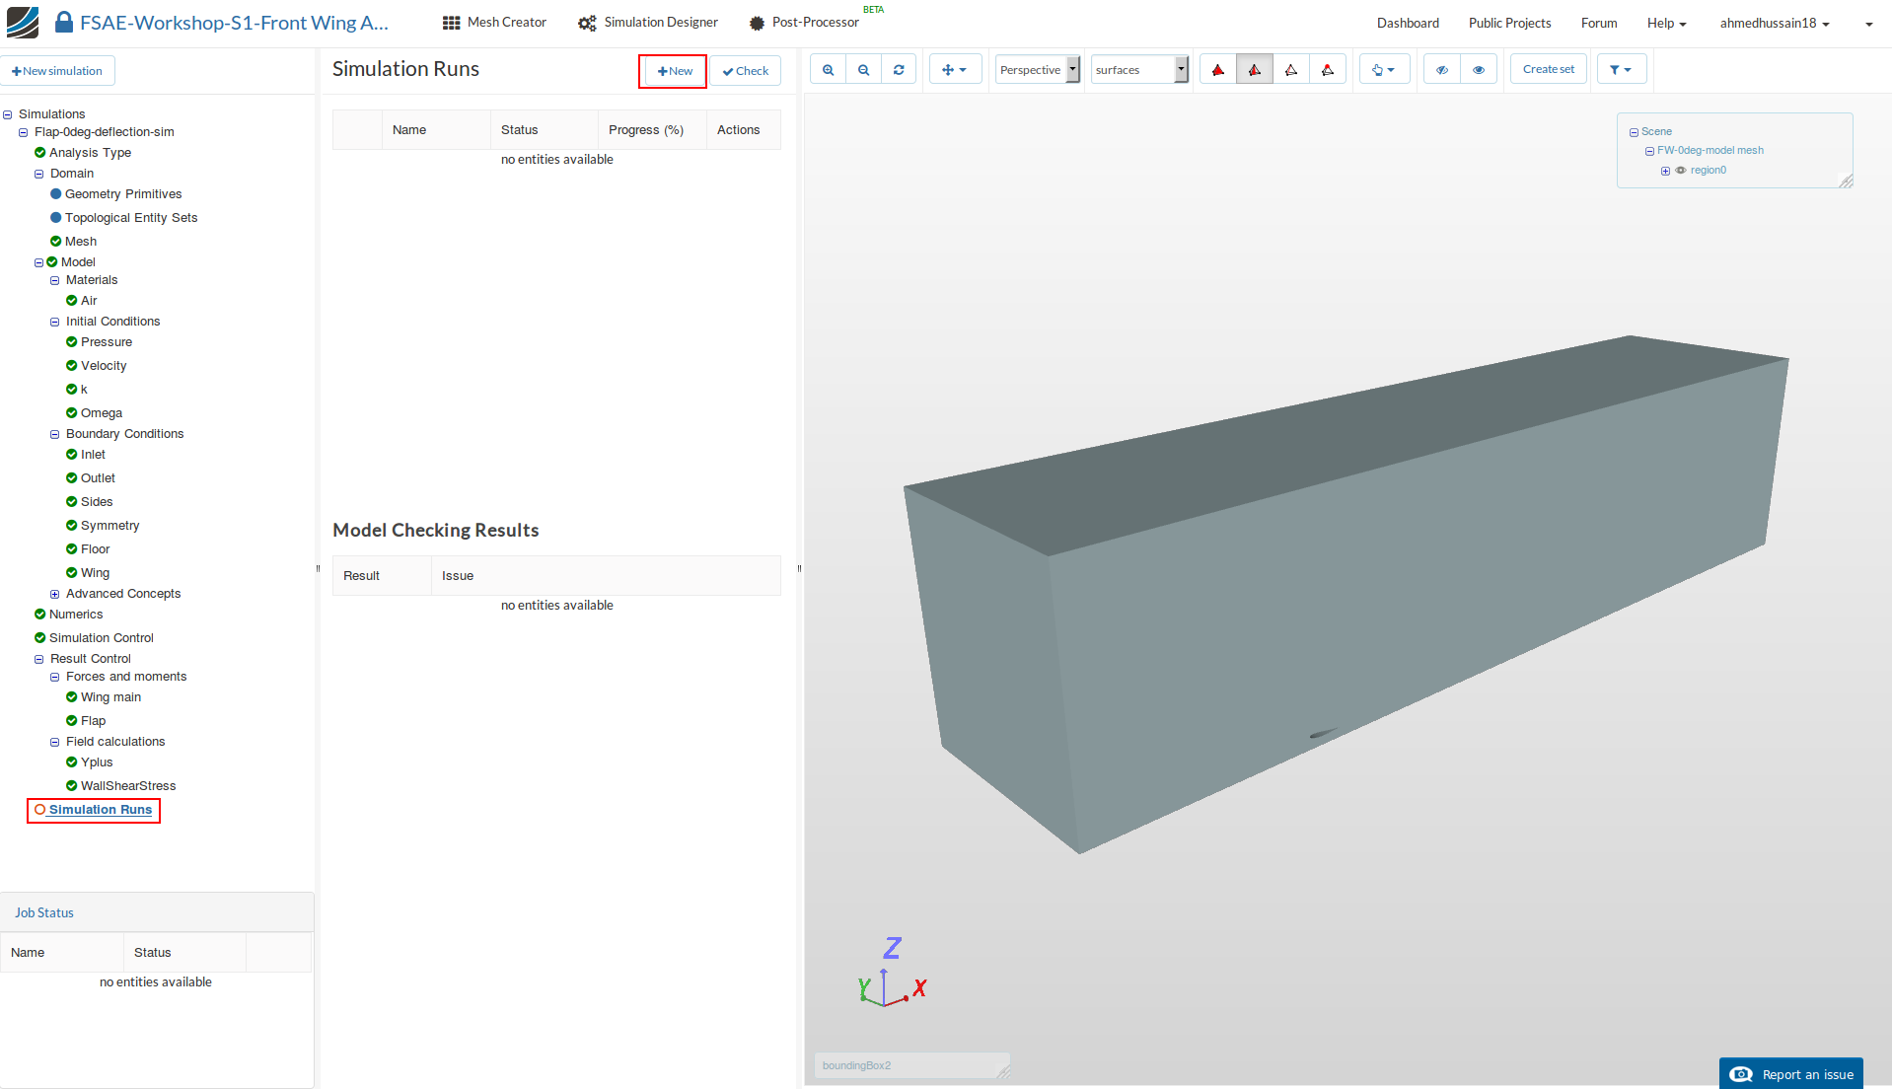Click the zoom out icon
The height and width of the screenshot is (1089, 1892).
point(863,69)
